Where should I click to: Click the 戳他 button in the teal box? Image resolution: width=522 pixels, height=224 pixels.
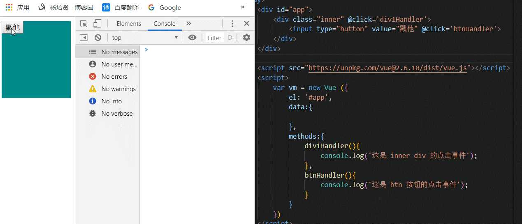point(12,27)
